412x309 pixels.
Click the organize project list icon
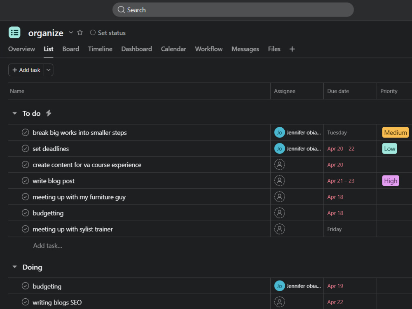[14, 33]
